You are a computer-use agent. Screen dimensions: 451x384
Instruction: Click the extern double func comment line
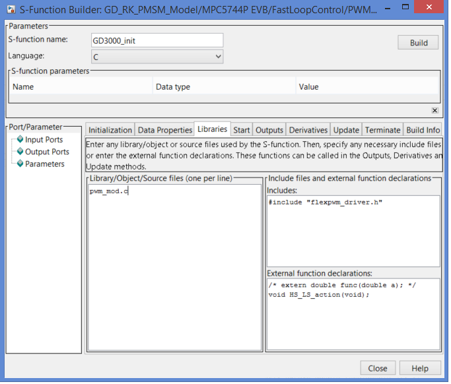(342, 285)
